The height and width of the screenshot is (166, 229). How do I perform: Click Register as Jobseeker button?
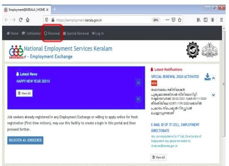tap(25, 140)
